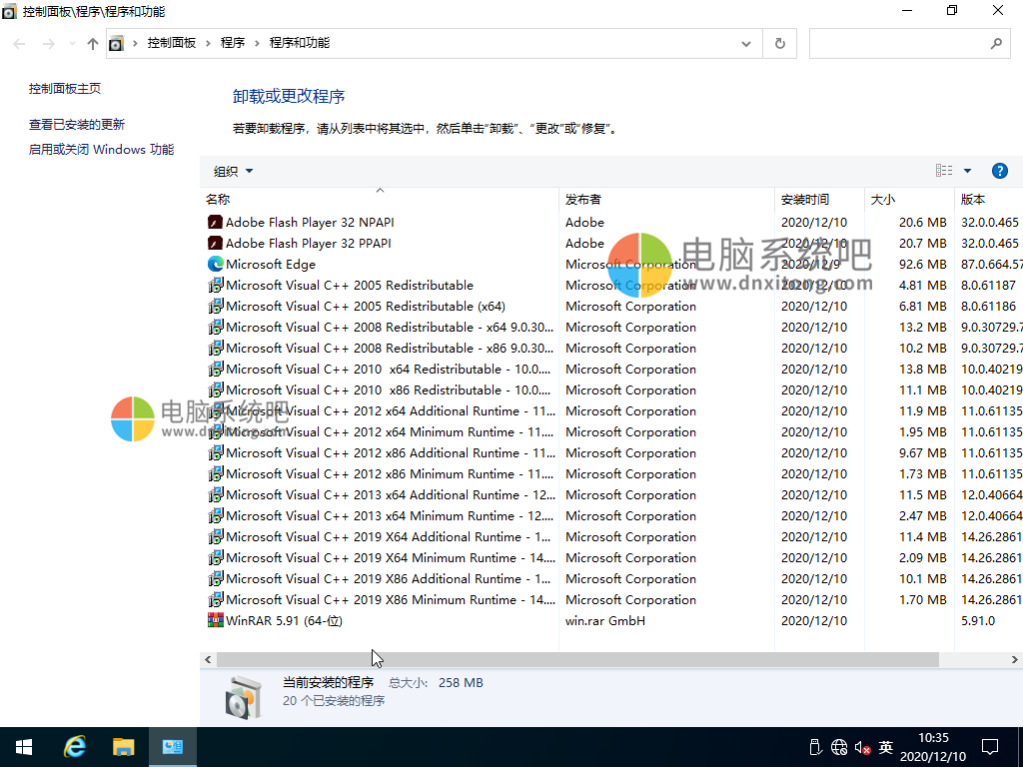Launch Internet Explorer from the taskbar

[x=74, y=746]
